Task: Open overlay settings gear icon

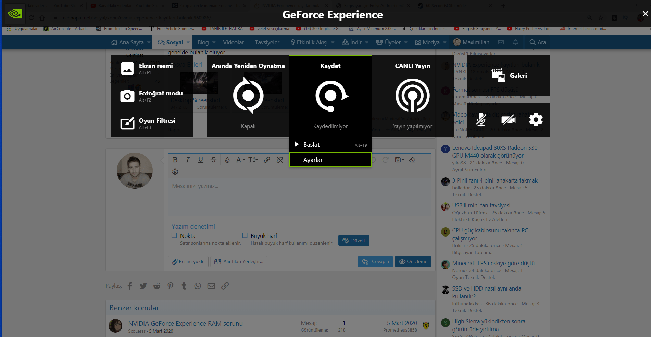Action: (536, 120)
